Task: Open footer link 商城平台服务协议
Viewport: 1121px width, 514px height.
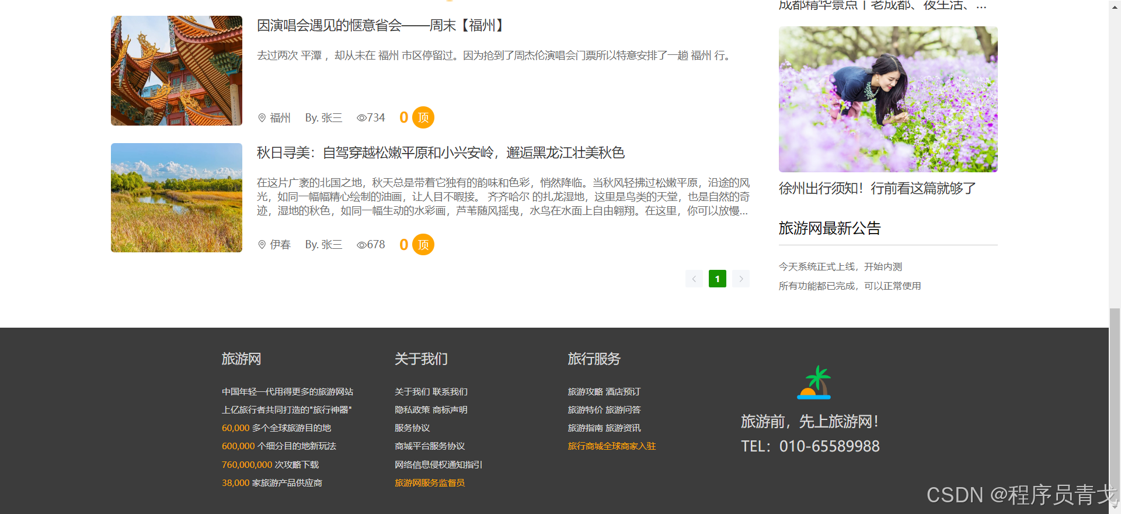Action: 430,446
